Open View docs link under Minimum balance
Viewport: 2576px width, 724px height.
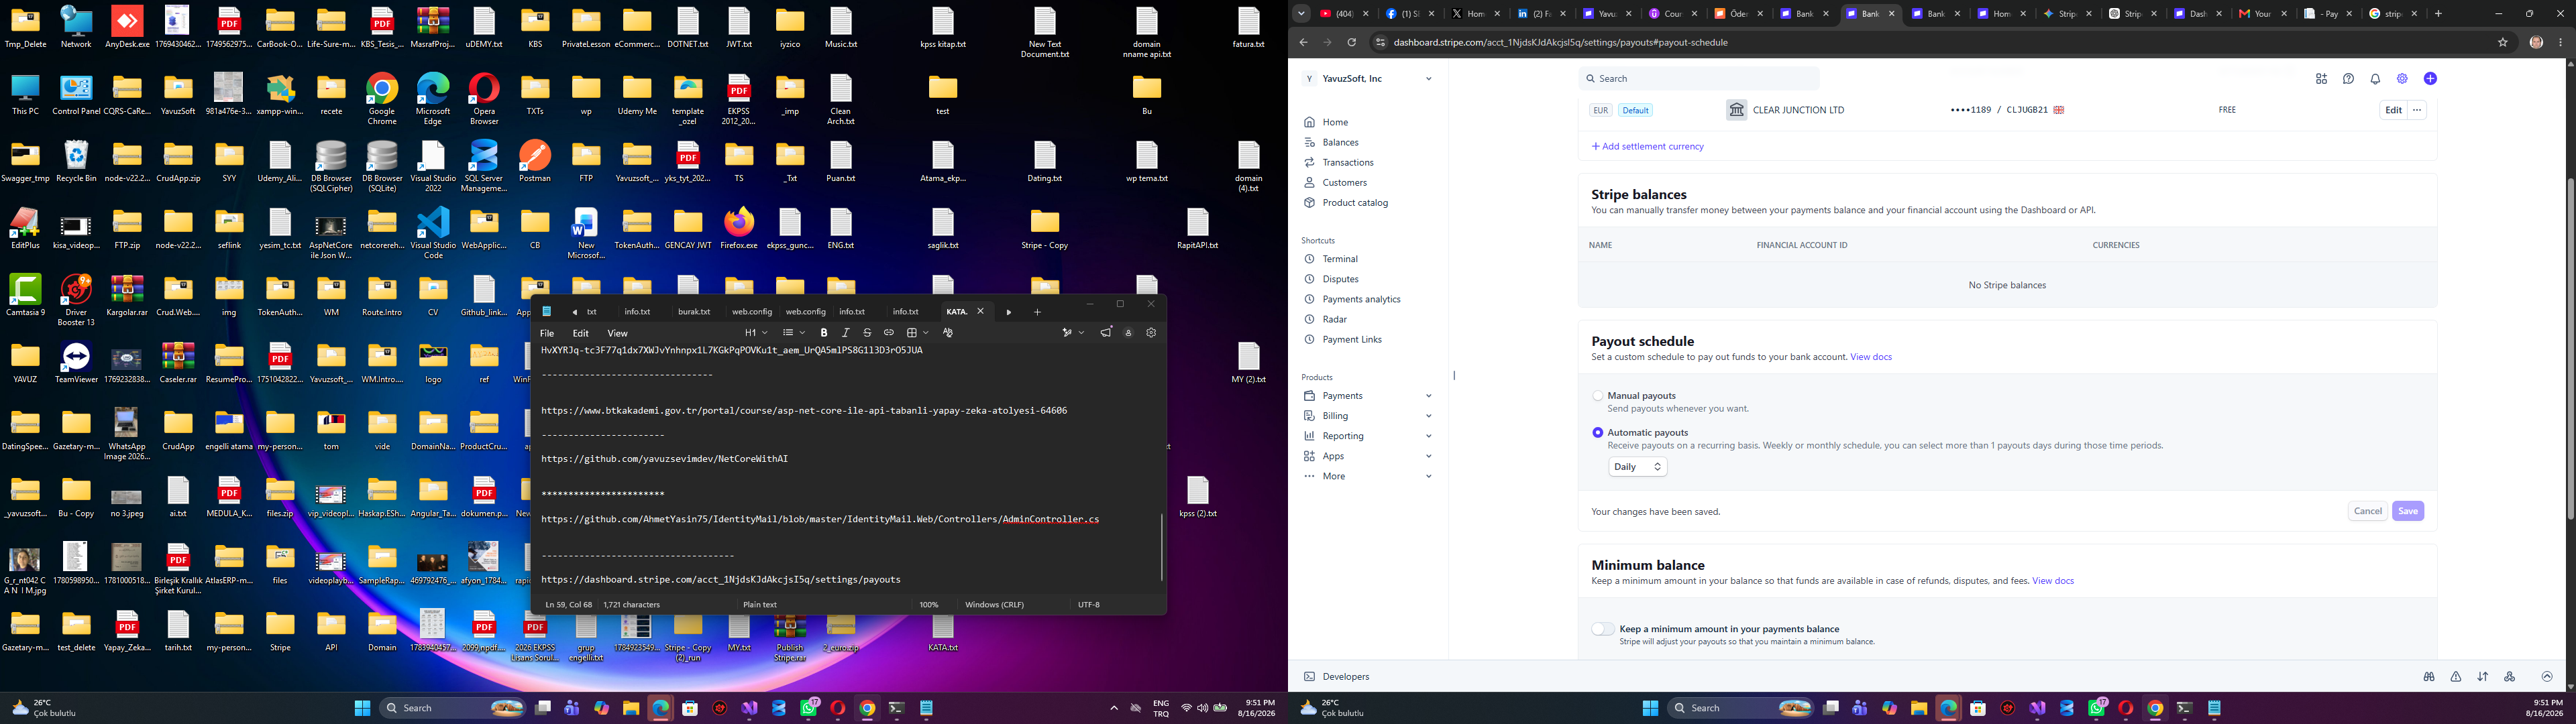[x=2053, y=581]
